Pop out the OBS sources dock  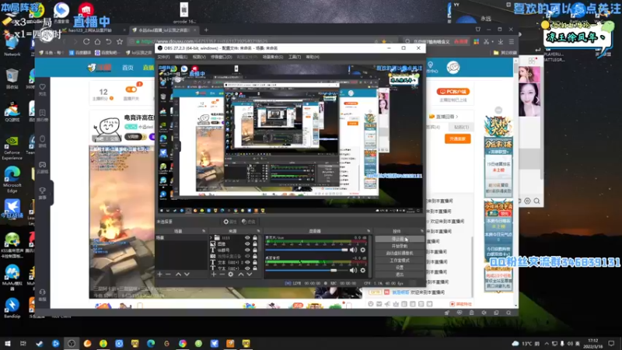pos(258,231)
